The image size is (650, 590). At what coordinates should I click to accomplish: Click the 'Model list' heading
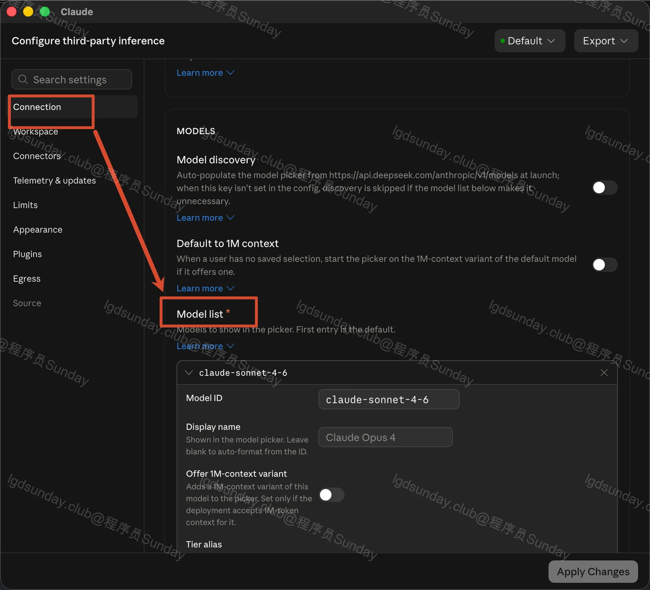click(x=200, y=314)
